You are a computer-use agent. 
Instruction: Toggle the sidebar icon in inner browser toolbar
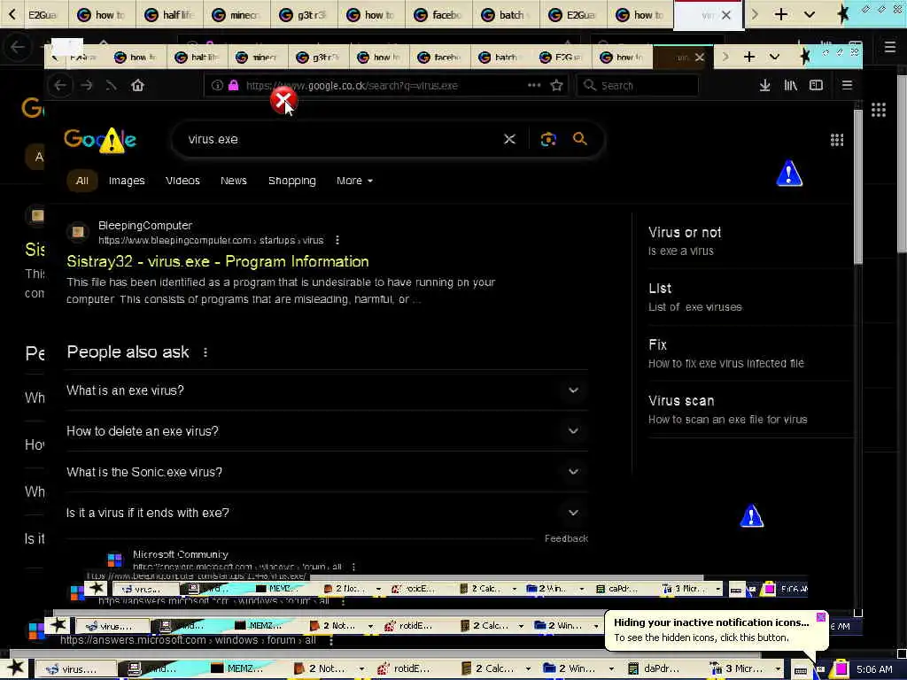816,86
